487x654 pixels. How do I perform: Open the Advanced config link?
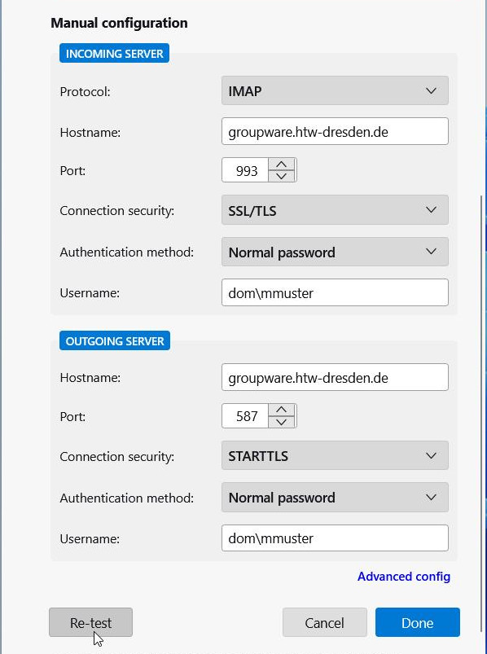[404, 577]
